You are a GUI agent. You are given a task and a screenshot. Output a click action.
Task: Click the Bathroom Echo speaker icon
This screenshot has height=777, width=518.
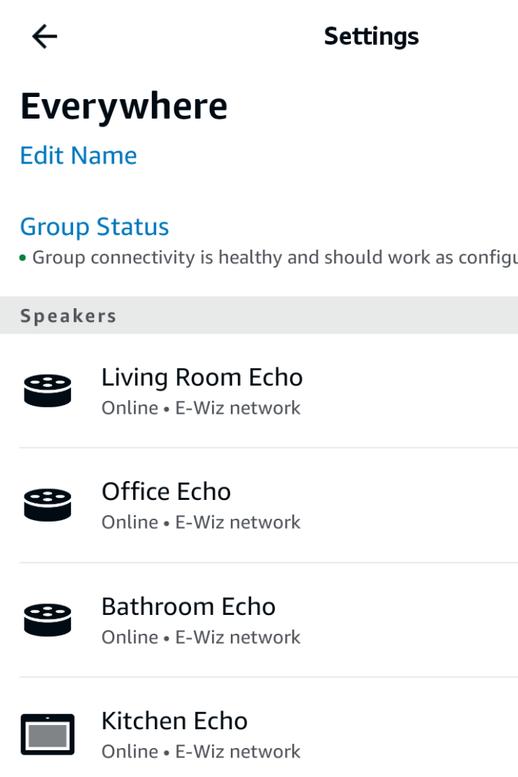tap(48, 619)
